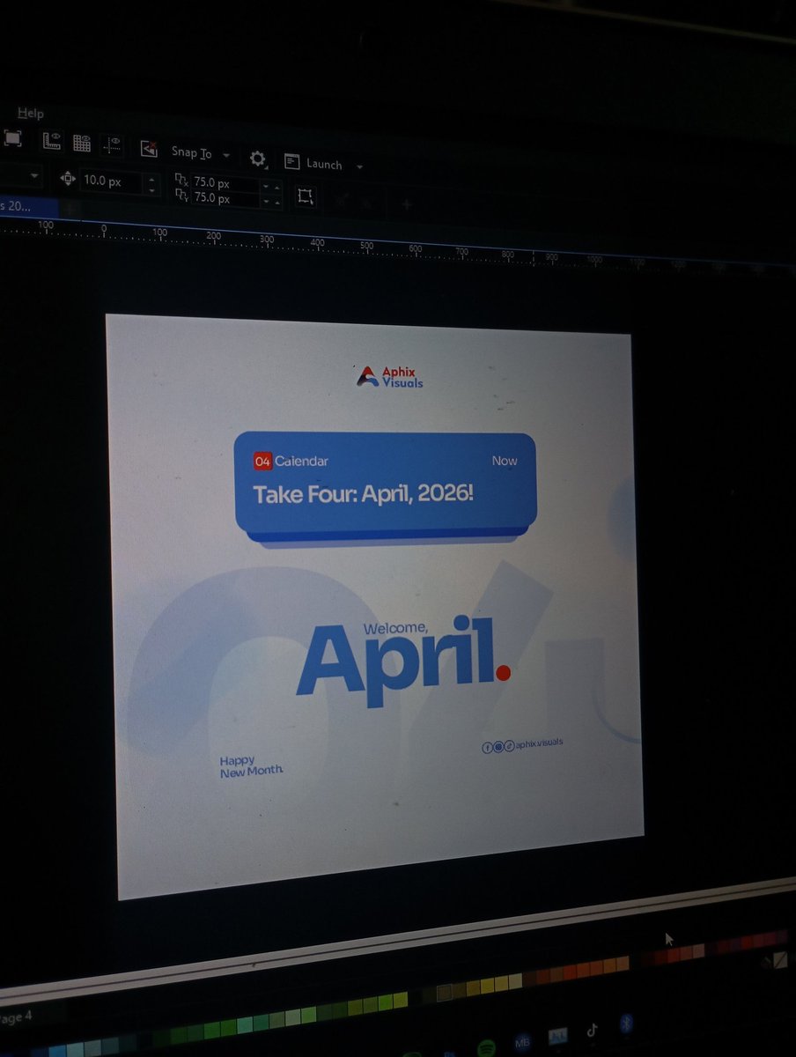796x1057 pixels.
Task: Toggle the show guidelines icon
Action: point(113,144)
